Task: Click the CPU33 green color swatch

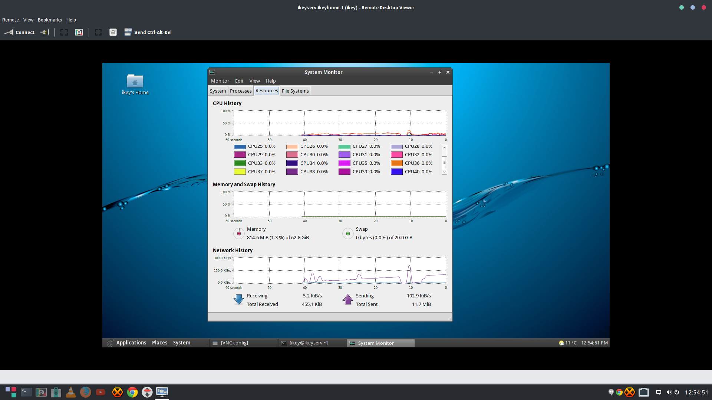Action: 240,163
